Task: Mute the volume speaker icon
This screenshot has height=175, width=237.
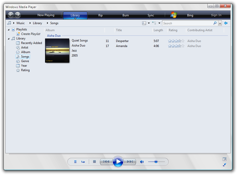Action: [142, 162]
